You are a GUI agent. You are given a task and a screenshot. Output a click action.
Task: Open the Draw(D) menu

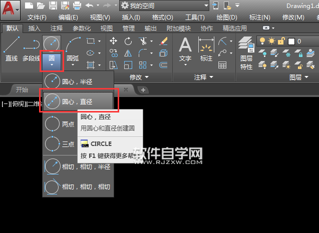point(227,17)
